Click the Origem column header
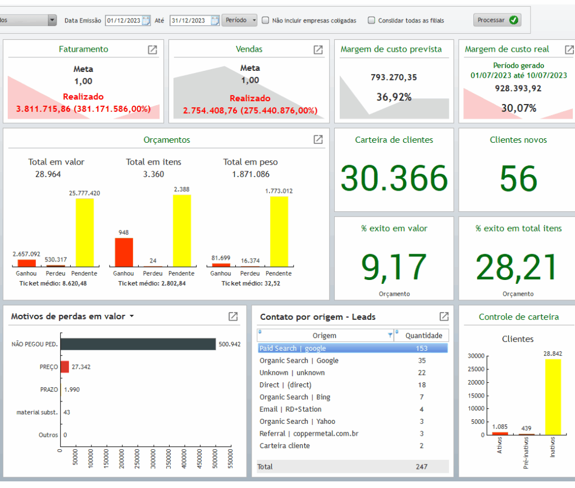The width and height of the screenshot is (575, 488). (x=324, y=336)
